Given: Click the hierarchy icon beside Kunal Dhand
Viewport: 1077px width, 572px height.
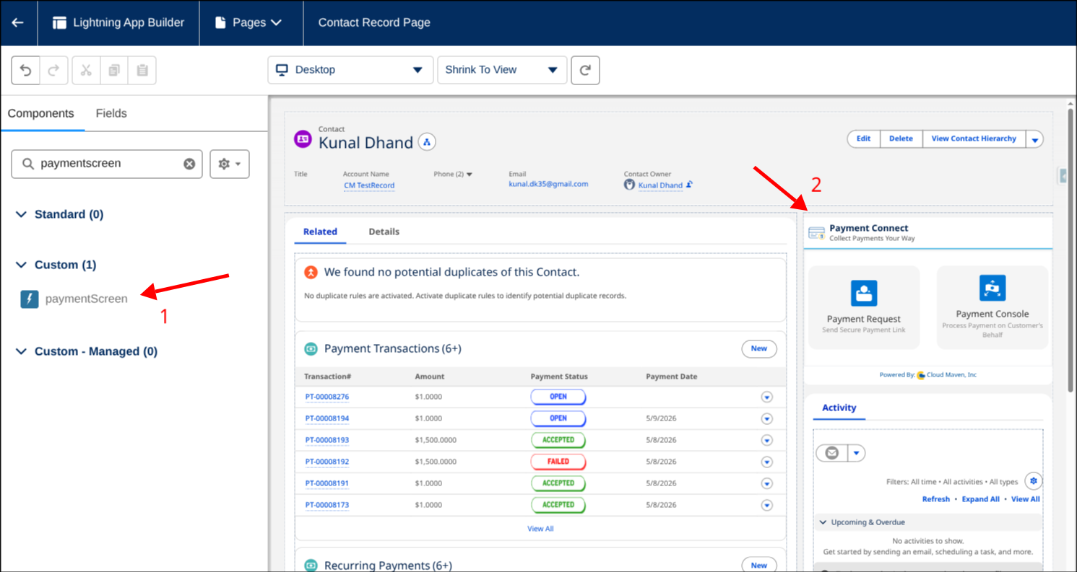Looking at the screenshot, I should click(427, 142).
